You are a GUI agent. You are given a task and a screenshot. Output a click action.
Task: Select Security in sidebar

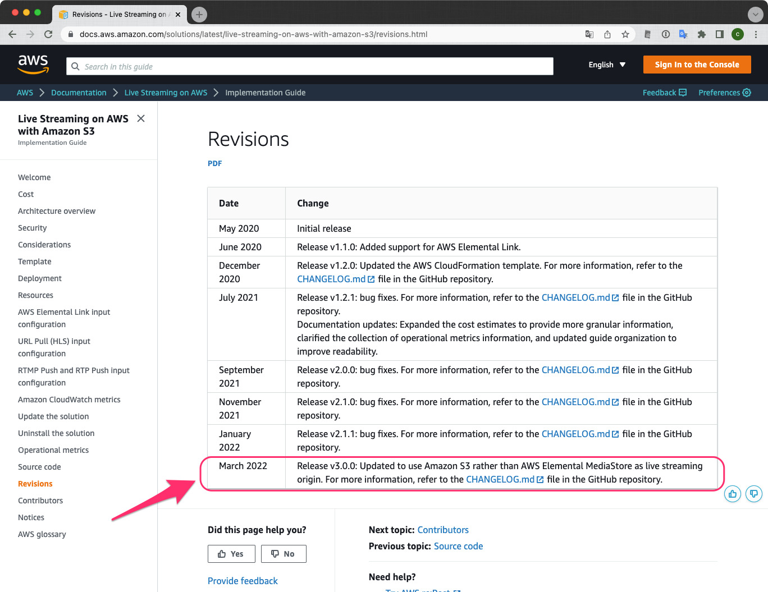coord(33,228)
